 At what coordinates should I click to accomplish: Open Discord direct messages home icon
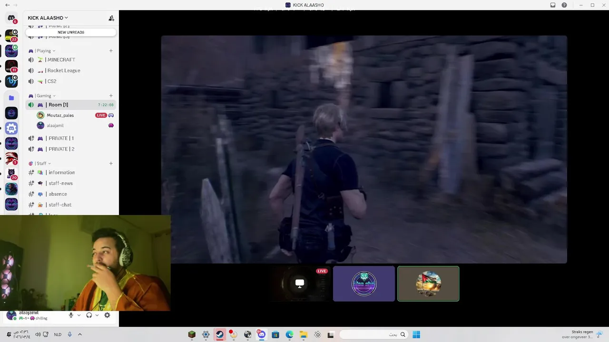(11, 19)
